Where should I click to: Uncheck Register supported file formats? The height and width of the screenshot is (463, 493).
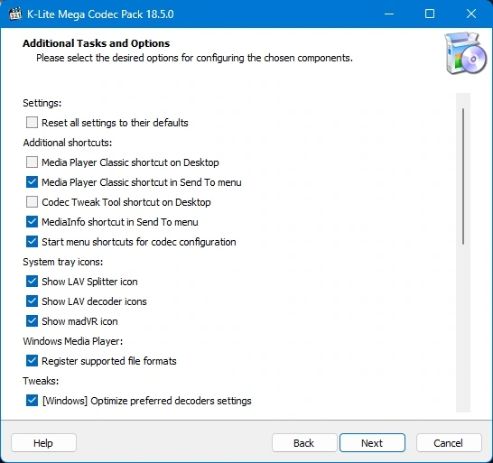[32, 361]
